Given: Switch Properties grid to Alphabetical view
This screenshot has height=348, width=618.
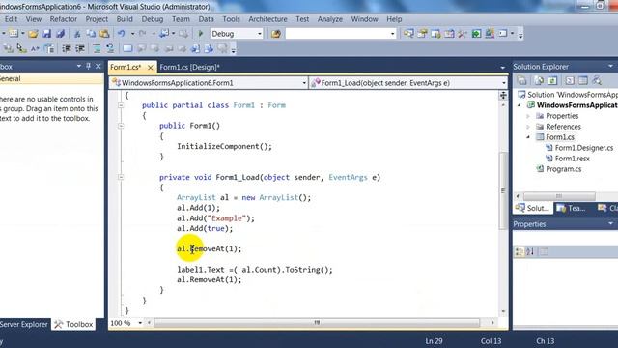Looking at the screenshot, I should [x=530, y=251].
